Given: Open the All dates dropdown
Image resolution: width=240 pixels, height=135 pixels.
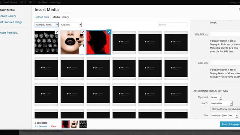Looking at the screenshot, I should tap(70, 25).
